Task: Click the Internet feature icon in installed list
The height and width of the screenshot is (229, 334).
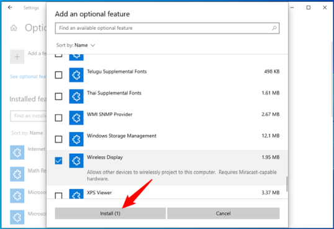Action: point(17,152)
